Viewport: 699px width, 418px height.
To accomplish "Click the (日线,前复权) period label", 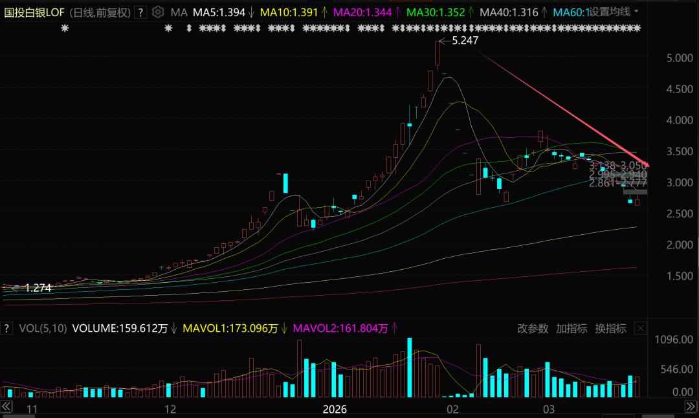I will pyautogui.click(x=100, y=12).
